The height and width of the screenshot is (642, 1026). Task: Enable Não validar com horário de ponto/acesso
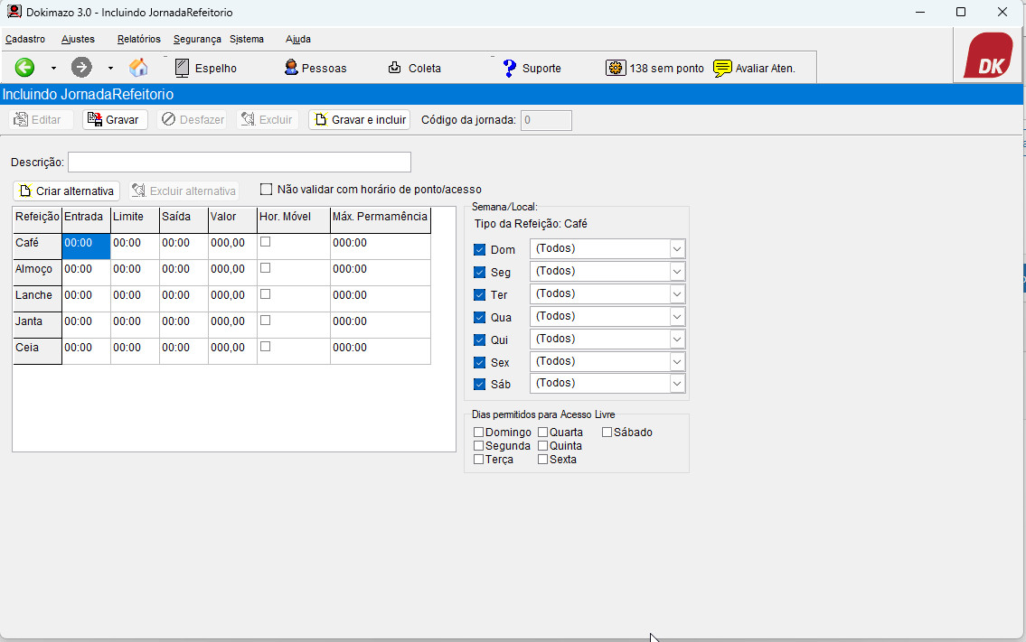click(267, 190)
